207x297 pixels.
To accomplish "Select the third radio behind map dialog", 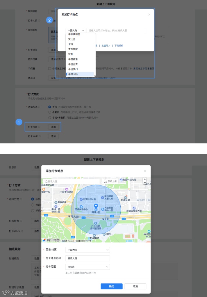I will coord(33,211).
